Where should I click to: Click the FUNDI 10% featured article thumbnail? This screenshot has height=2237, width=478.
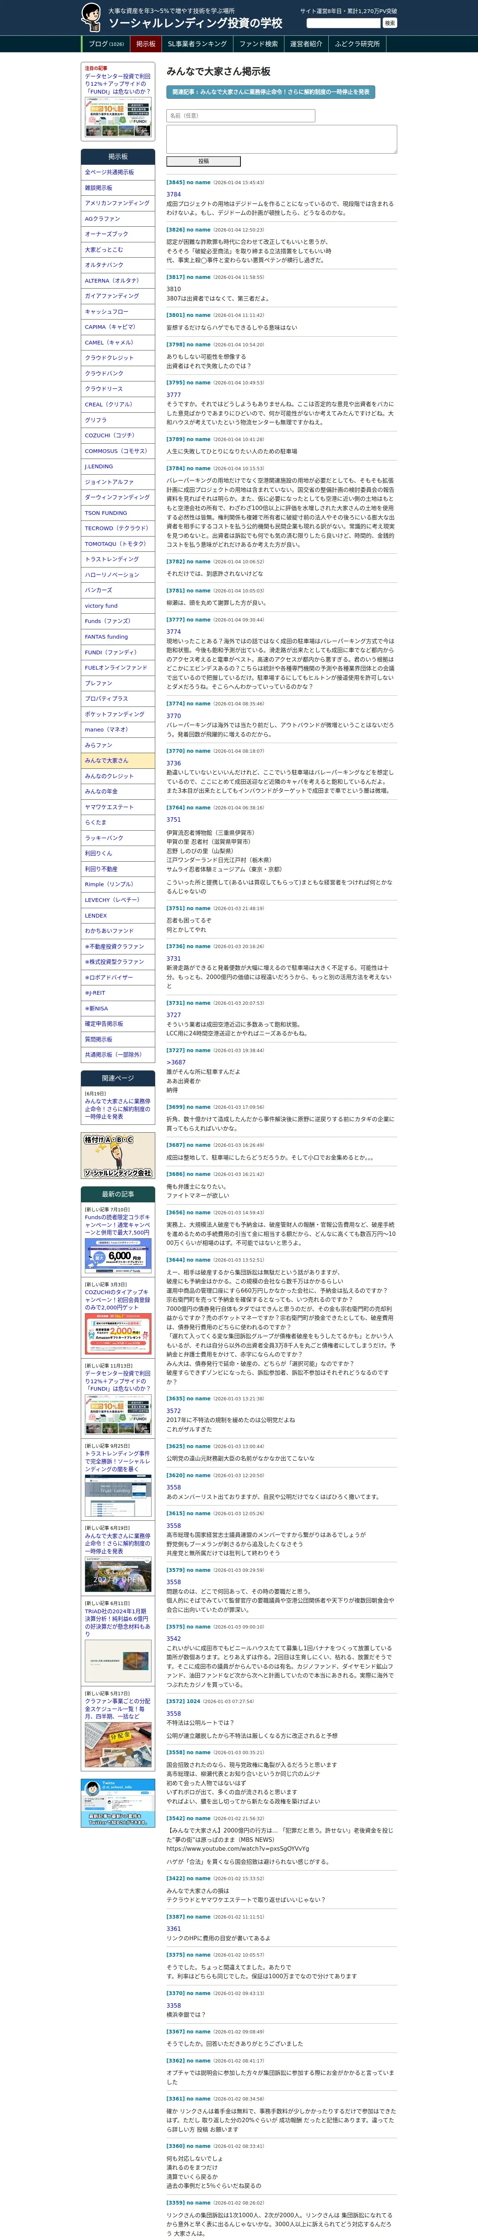click(x=118, y=116)
